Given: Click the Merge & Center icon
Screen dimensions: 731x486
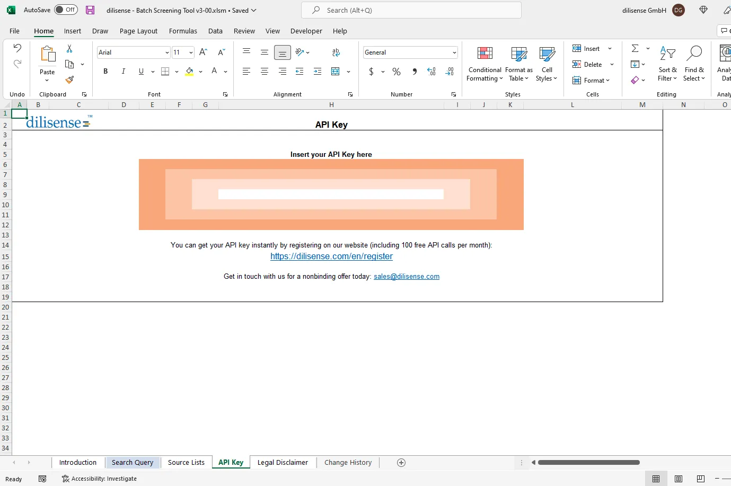Looking at the screenshot, I should pos(336,71).
